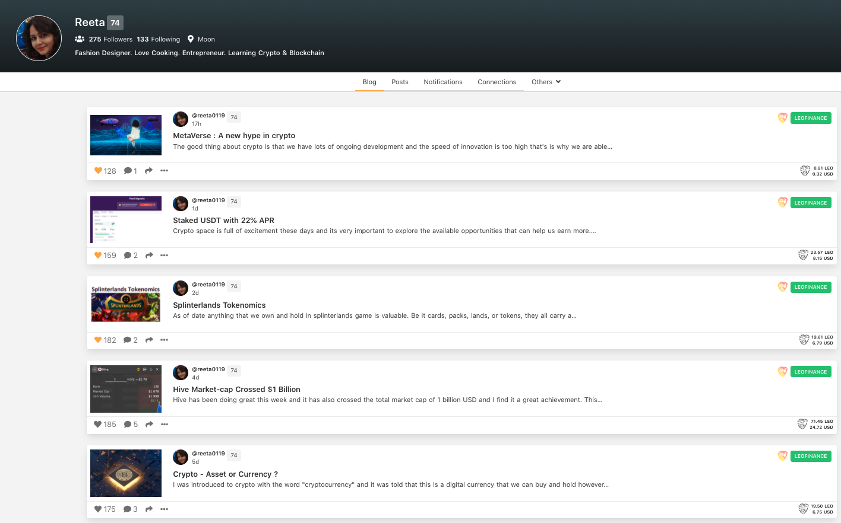
Task: Open the MetaVerse post thumbnail image
Action: [x=126, y=135]
